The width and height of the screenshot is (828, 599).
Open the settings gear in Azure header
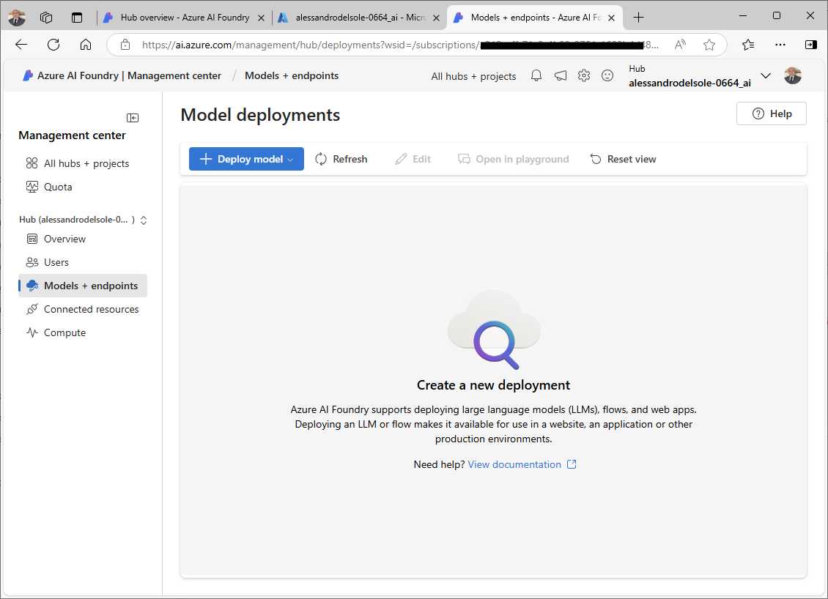[583, 75]
